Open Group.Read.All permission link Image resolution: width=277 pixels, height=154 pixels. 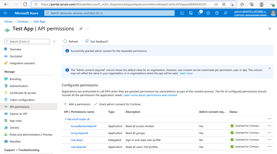(x=79, y=133)
